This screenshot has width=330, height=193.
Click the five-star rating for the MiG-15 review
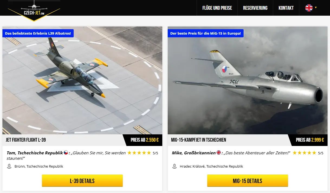[x=304, y=153]
